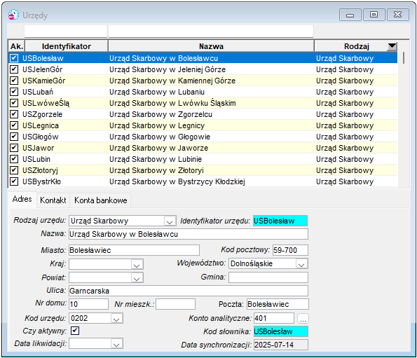Toggle the USKamieGór active checkbox
The image size is (417, 358).
coord(14,81)
